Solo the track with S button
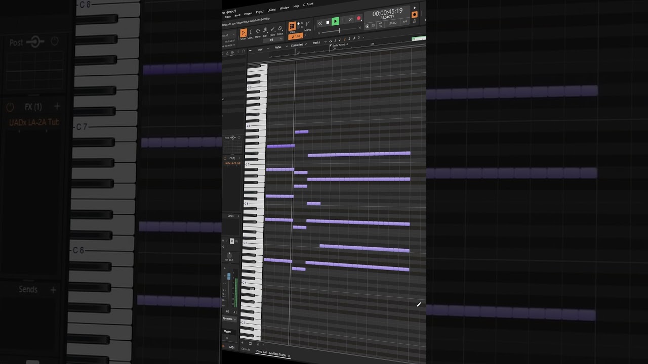Image resolution: width=648 pixels, height=364 pixels. 227,241
